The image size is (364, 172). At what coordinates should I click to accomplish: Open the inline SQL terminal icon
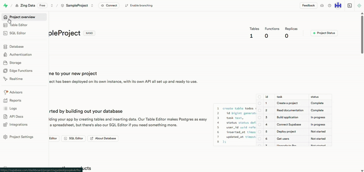click(349, 5)
